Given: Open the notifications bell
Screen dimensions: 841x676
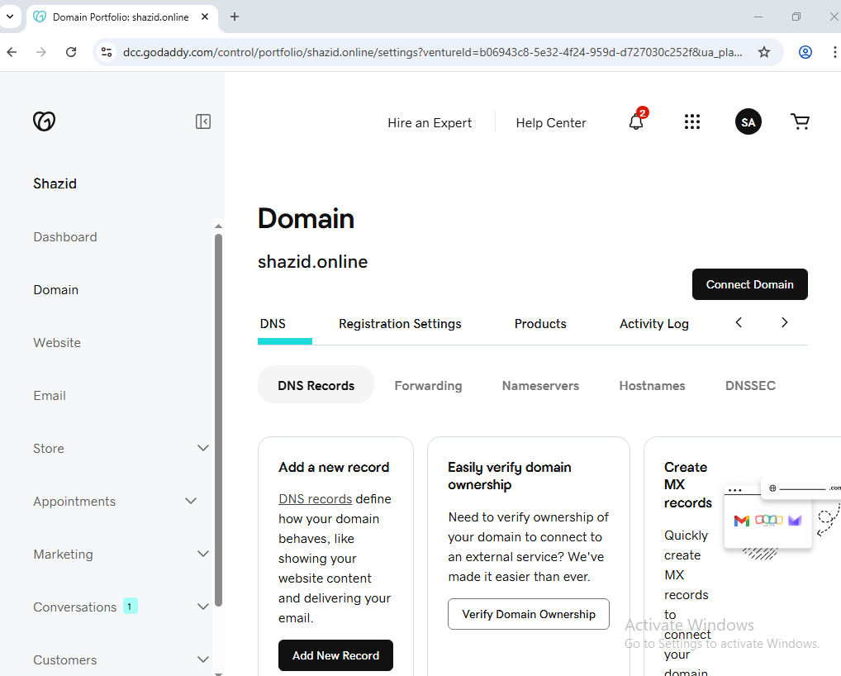Looking at the screenshot, I should point(637,121).
